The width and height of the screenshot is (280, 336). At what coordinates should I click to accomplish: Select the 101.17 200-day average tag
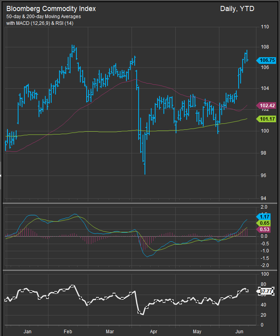click(266, 119)
